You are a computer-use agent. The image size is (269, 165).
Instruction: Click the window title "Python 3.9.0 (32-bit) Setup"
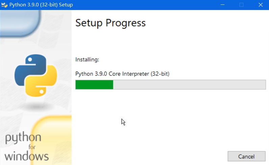pyautogui.click(x=41, y=5)
